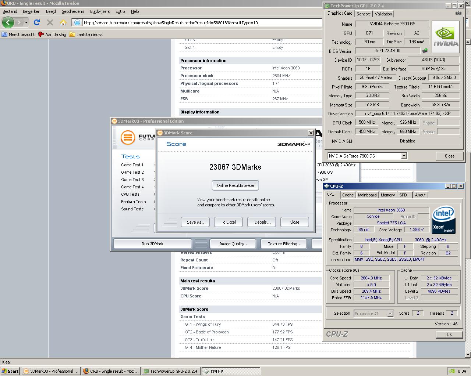Open the Geschiedenis menu
This screenshot has width=471, height=376.
(73, 11)
